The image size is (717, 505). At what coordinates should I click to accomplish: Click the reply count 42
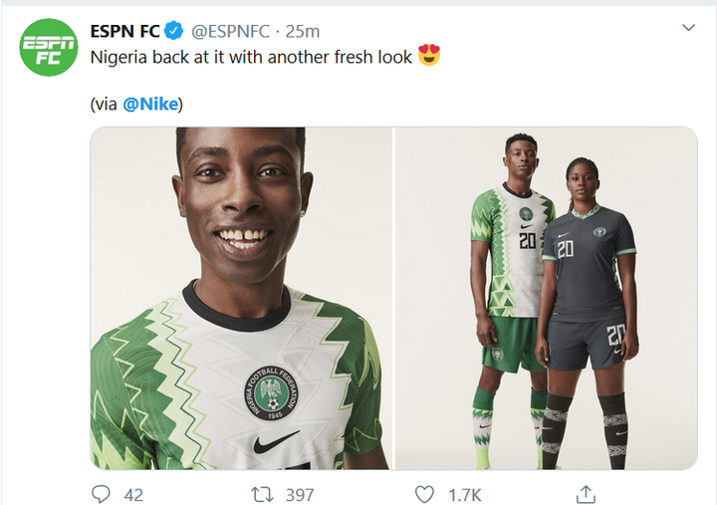point(133,494)
